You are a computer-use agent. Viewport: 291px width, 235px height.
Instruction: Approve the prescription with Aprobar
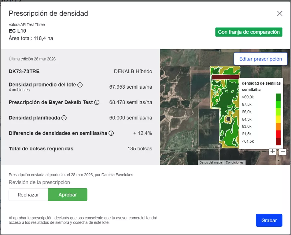pyautogui.click(x=67, y=195)
